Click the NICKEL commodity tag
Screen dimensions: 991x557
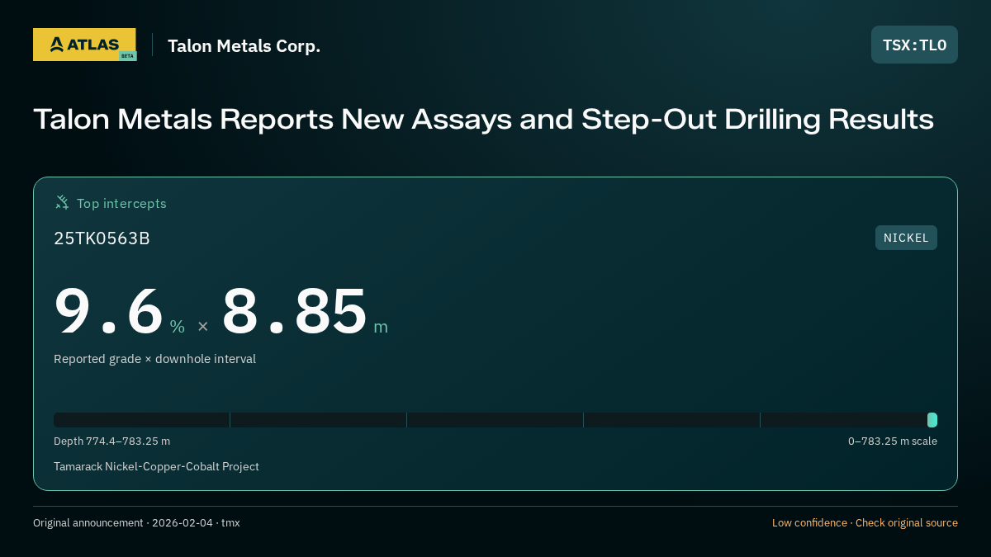906,238
